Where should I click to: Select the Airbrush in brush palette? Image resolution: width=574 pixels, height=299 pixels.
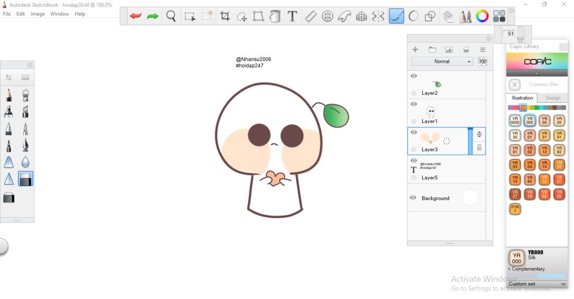click(25, 95)
